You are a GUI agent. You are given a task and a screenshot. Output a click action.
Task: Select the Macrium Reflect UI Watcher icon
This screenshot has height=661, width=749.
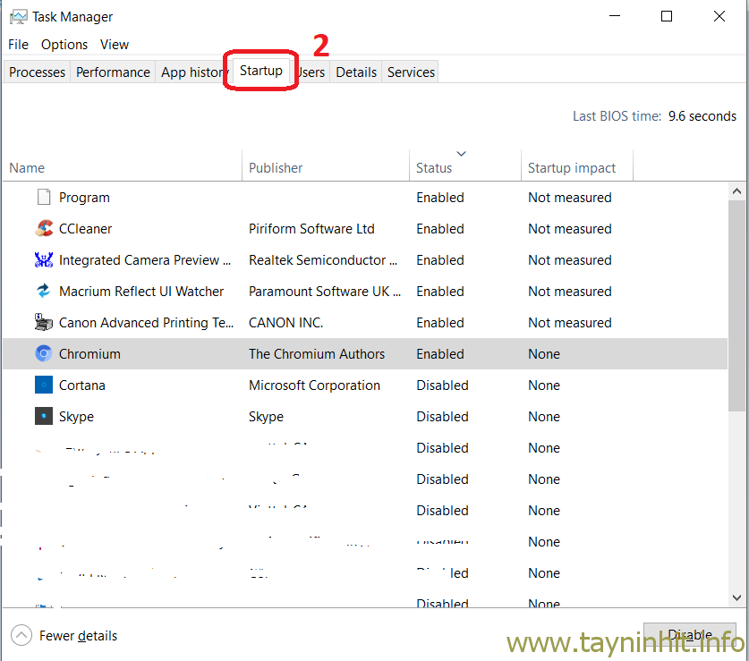point(44,292)
